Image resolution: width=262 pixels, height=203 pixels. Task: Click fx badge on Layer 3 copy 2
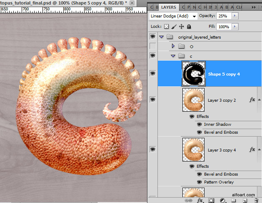pyautogui.click(x=252, y=100)
